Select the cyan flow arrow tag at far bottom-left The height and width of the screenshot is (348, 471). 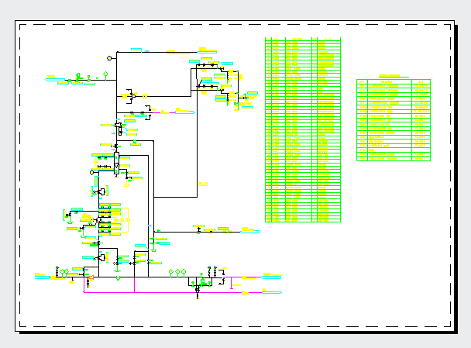pyautogui.click(x=43, y=275)
